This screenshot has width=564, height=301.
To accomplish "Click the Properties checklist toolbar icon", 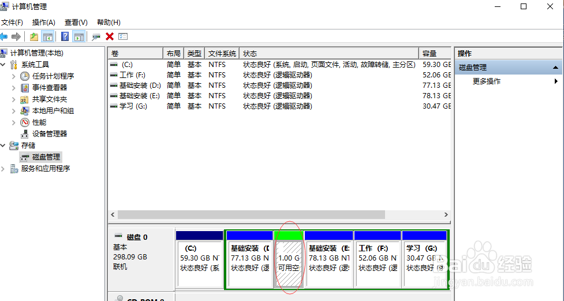I will tap(123, 36).
